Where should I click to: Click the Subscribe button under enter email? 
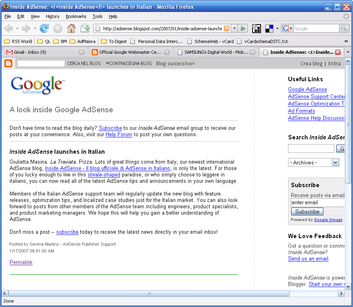pos(307,211)
